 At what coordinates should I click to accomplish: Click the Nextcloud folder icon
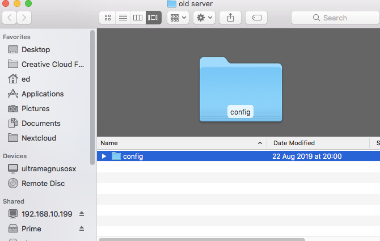coord(13,138)
